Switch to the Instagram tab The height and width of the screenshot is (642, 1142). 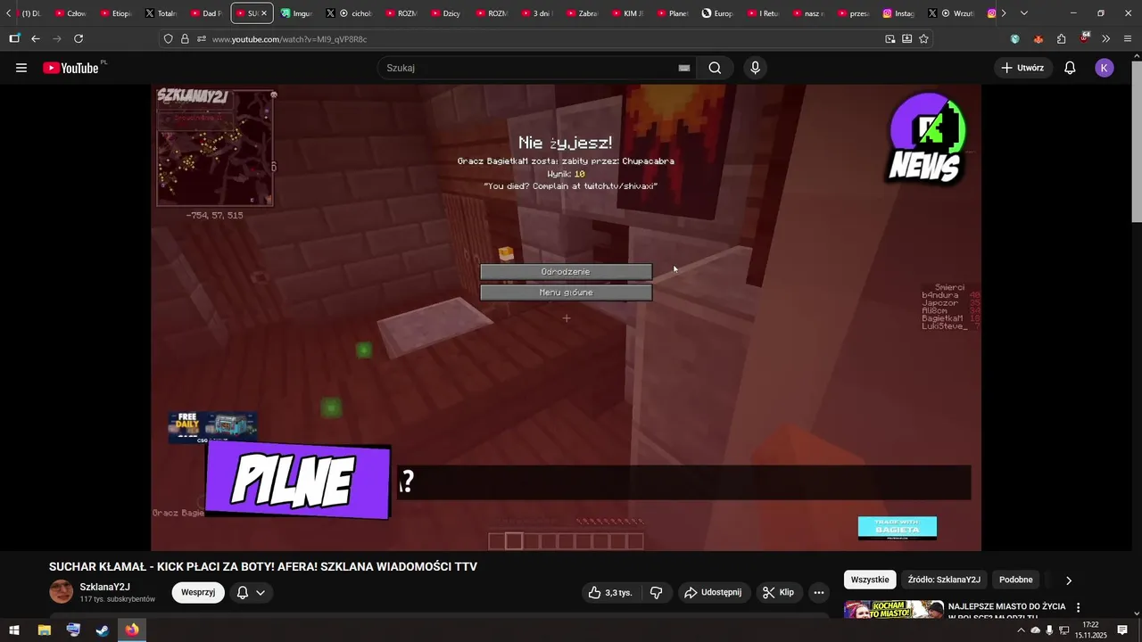(x=899, y=13)
